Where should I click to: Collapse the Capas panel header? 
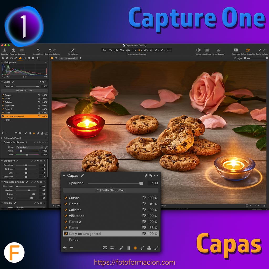[x=63, y=175]
